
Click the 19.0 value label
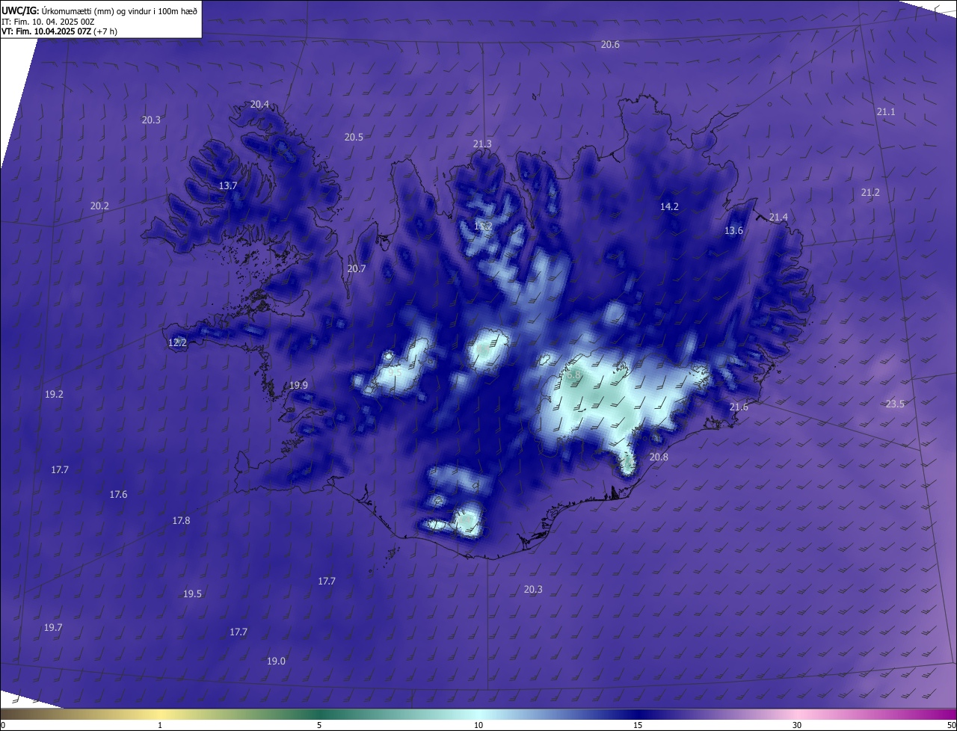276,661
